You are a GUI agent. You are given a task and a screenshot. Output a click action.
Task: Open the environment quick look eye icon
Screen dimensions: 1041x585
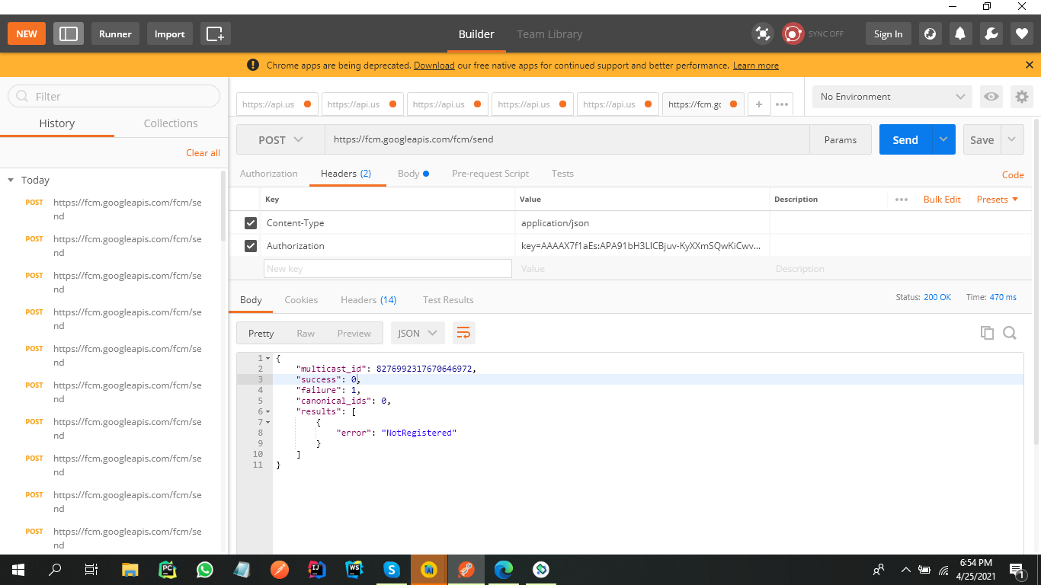pyautogui.click(x=991, y=97)
